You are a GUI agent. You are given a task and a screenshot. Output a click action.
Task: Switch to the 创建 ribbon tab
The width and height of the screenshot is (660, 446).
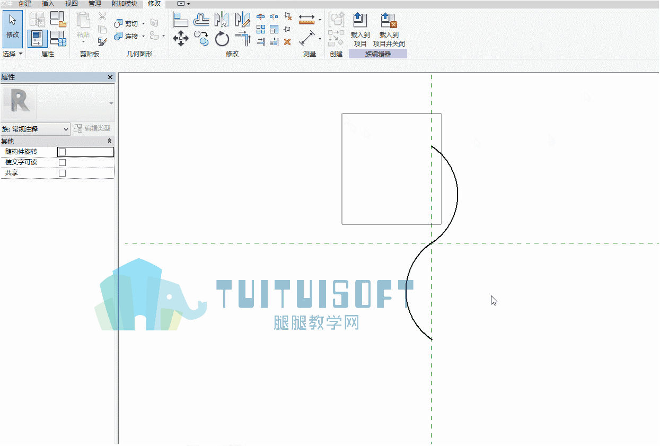pyautogui.click(x=25, y=4)
